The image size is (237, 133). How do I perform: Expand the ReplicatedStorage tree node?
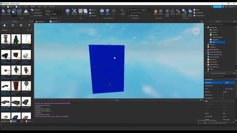pyautogui.click(x=206, y=52)
